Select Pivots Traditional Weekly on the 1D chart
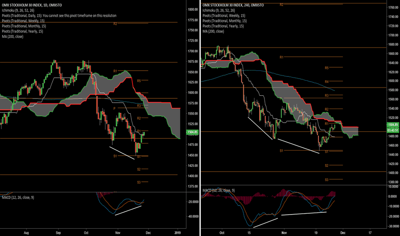Viewport: 400px width, 236px height. click(x=23, y=21)
